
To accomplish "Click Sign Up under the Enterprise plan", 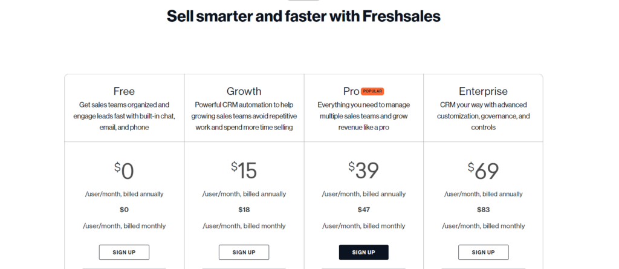I will (483, 252).
